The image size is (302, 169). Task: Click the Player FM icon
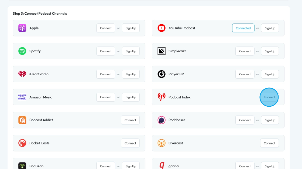(x=162, y=74)
